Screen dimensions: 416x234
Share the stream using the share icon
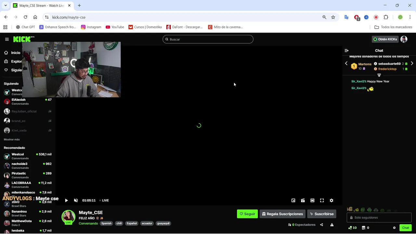coord(321,225)
